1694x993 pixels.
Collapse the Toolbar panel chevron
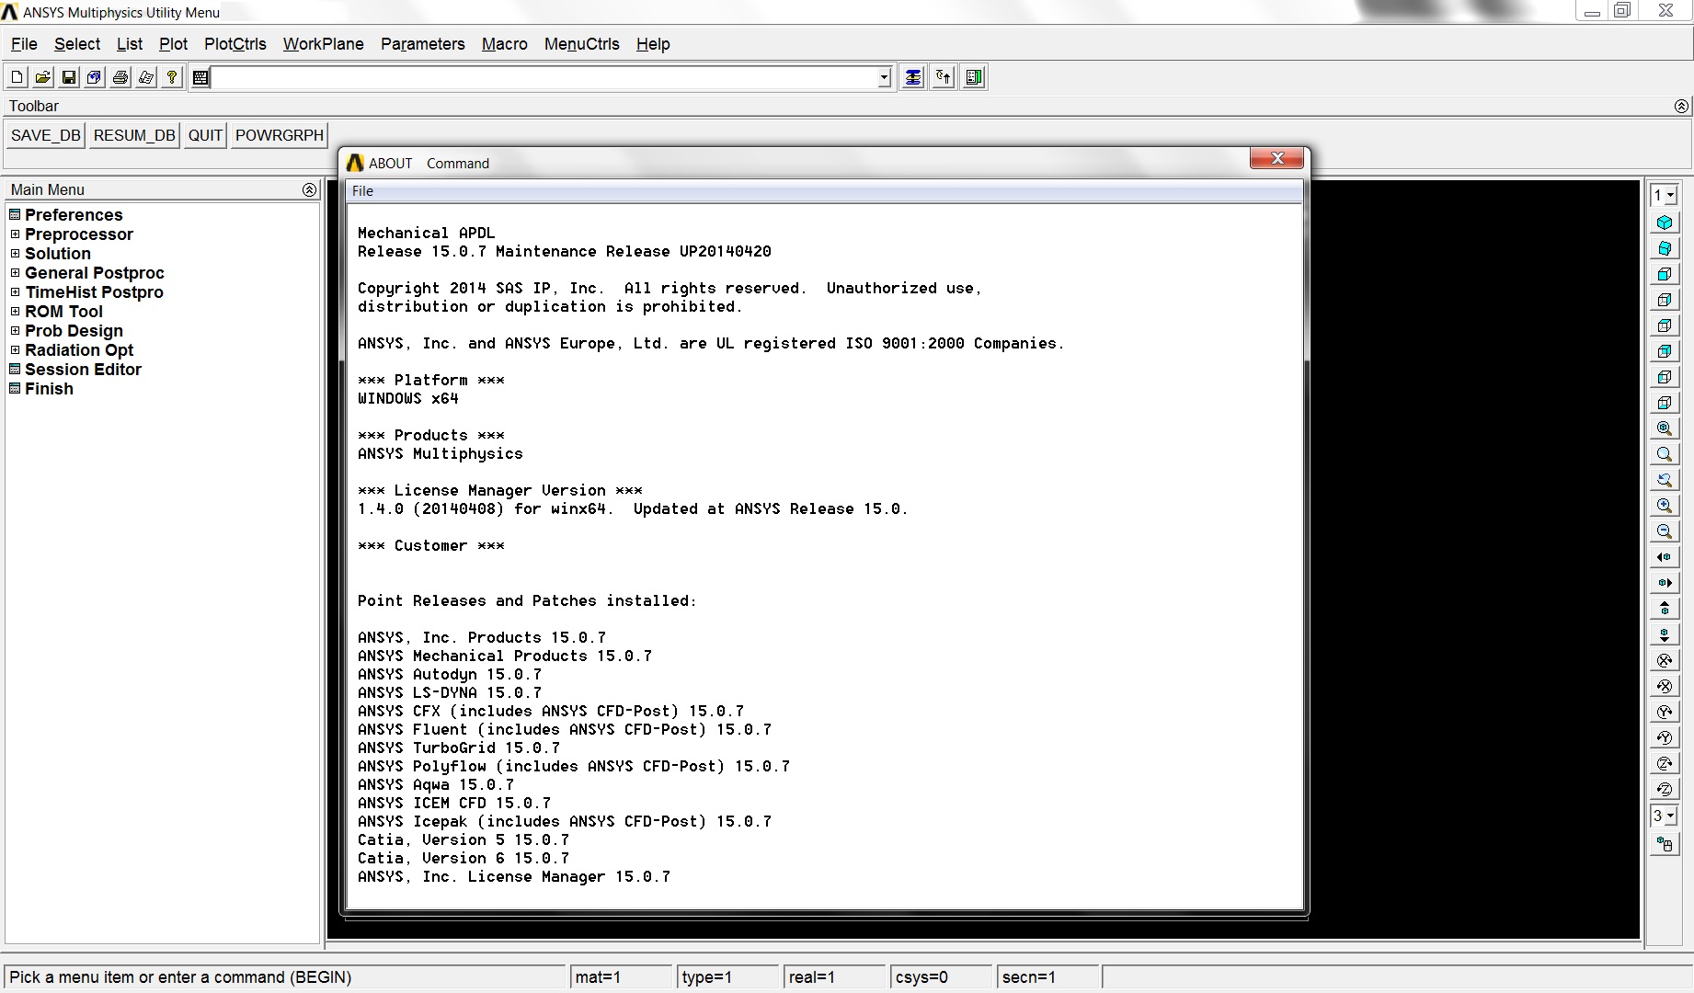click(1681, 106)
